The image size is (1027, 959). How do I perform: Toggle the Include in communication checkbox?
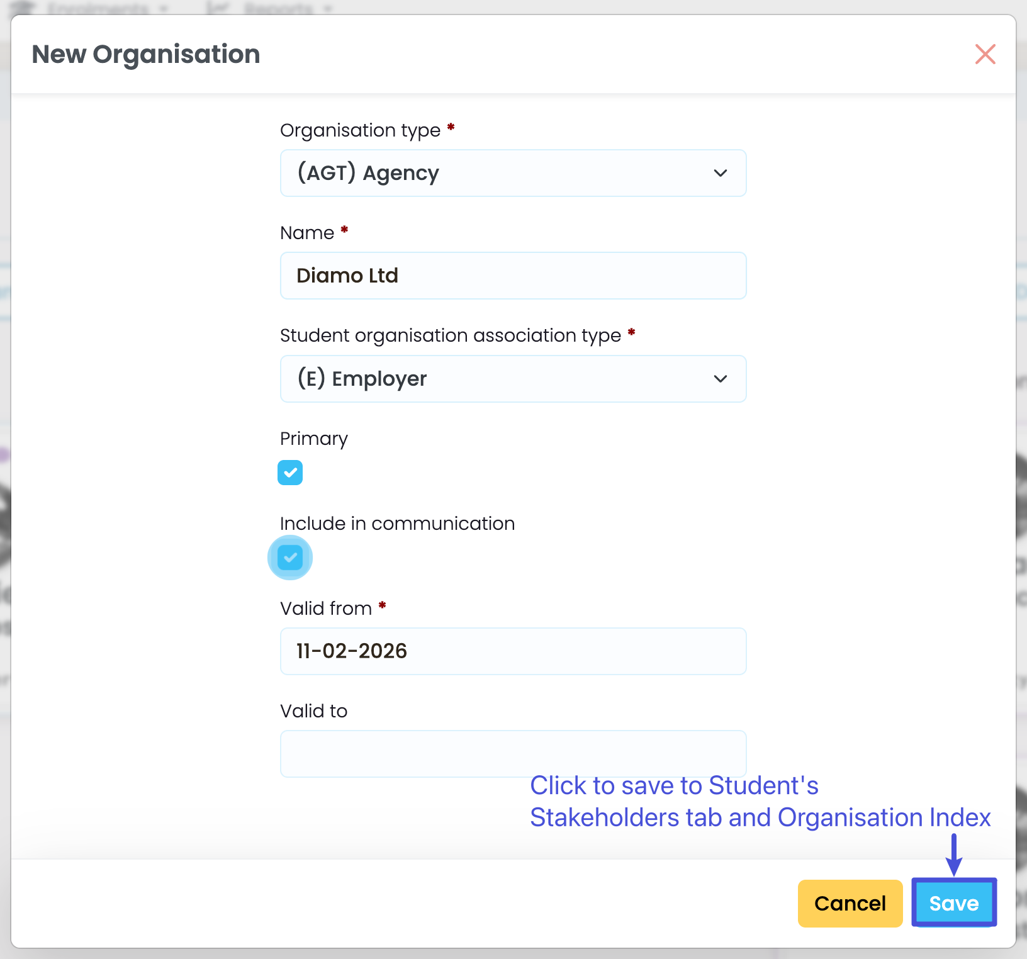[290, 558]
